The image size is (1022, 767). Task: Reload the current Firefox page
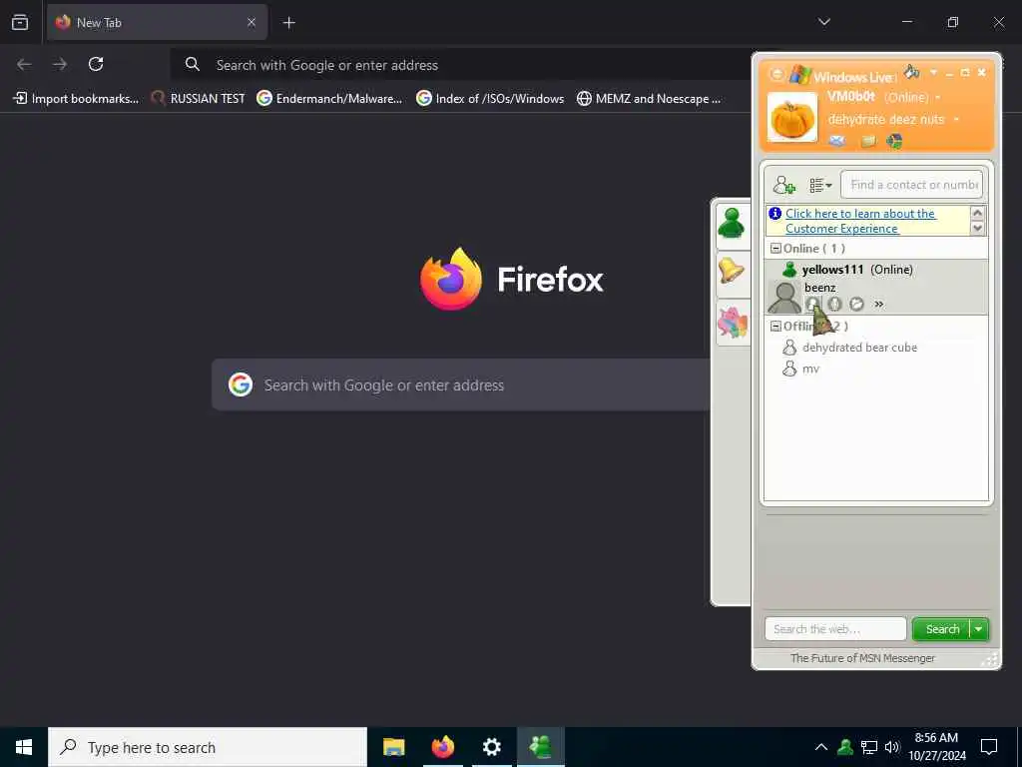click(96, 64)
